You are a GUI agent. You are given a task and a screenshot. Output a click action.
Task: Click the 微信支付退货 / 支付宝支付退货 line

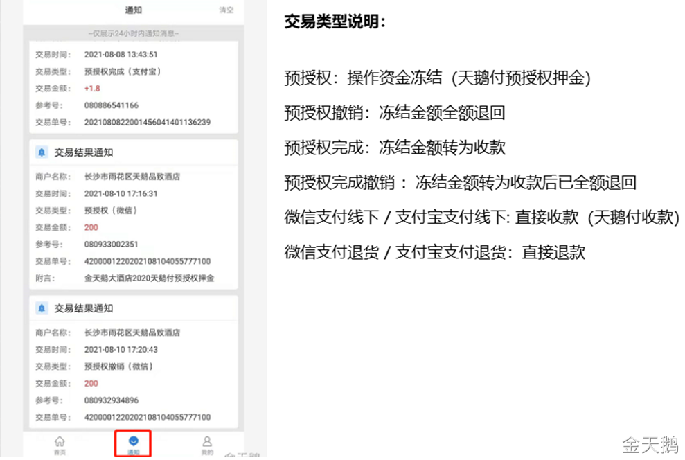[435, 252]
